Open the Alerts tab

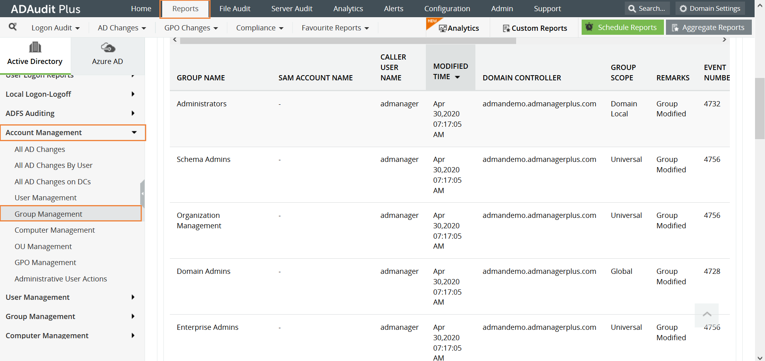pos(393,8)
